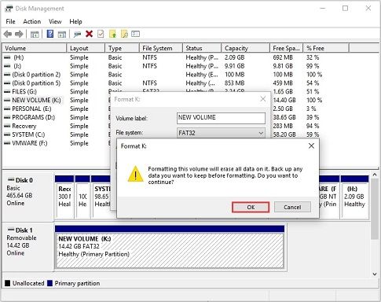
Task: Select the (H:) 2.09 GB partition block
Action: pyautogui.click(x=354, y=197)
